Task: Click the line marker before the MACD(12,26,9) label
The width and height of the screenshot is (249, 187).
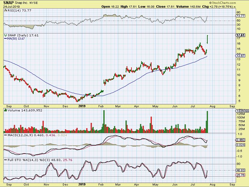Action: coord(6,135)
